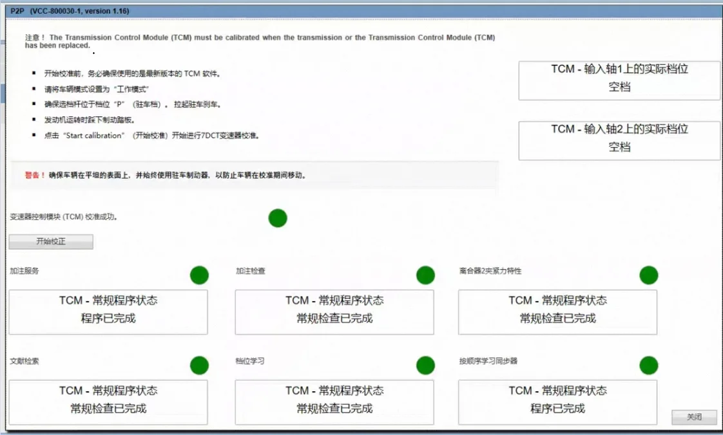This screenshot has height=435, width=723.
Task: Click the 加注服务 label
Action: tap(24, 271)
